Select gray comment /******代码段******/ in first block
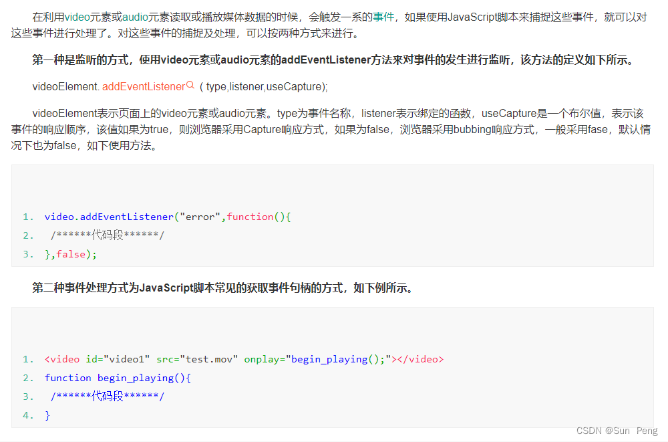Screen dimensions: 668x442 point(108,235)
